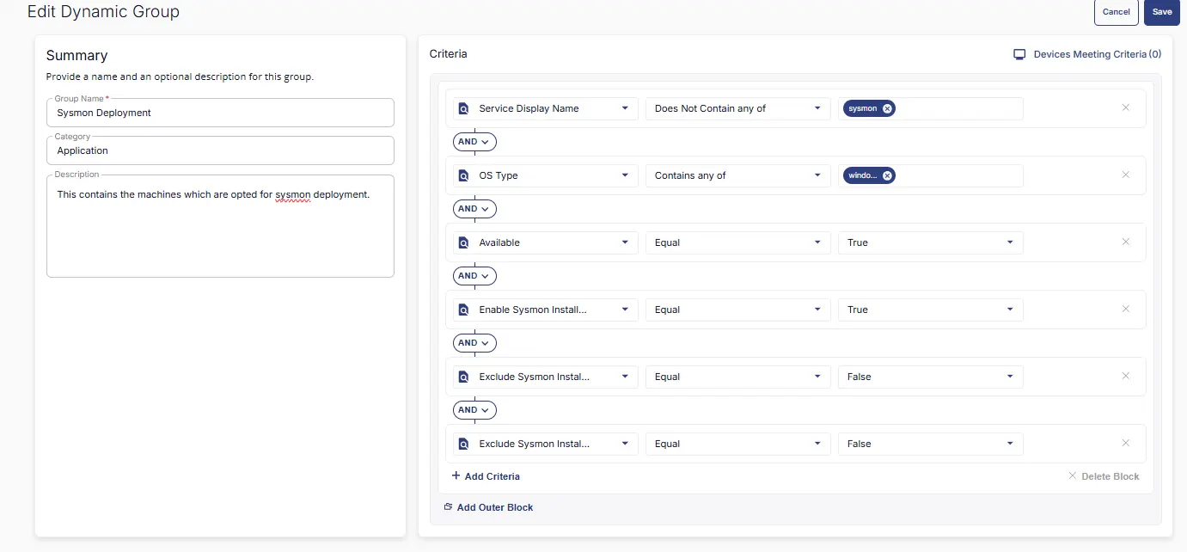Image resolution: width=1187 pixels, height=552 pixels.
Task: Toggle the AND operator below the OS Type row
Action: tap(474, 209)
